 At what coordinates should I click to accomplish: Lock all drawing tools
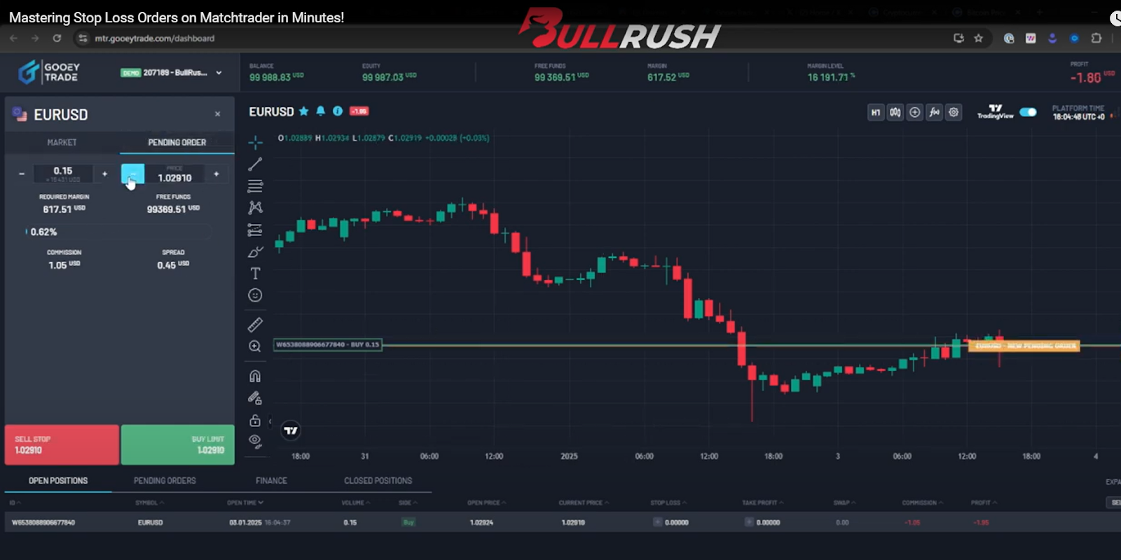(x=255, y=420)
